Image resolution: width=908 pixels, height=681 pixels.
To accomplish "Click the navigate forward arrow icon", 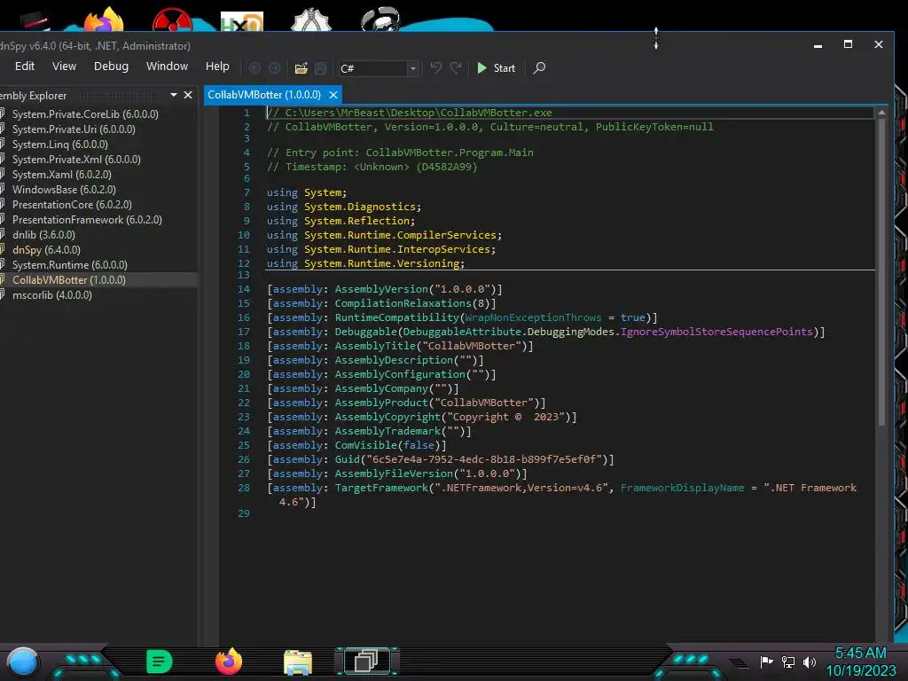I will click(x=275, y=68).
